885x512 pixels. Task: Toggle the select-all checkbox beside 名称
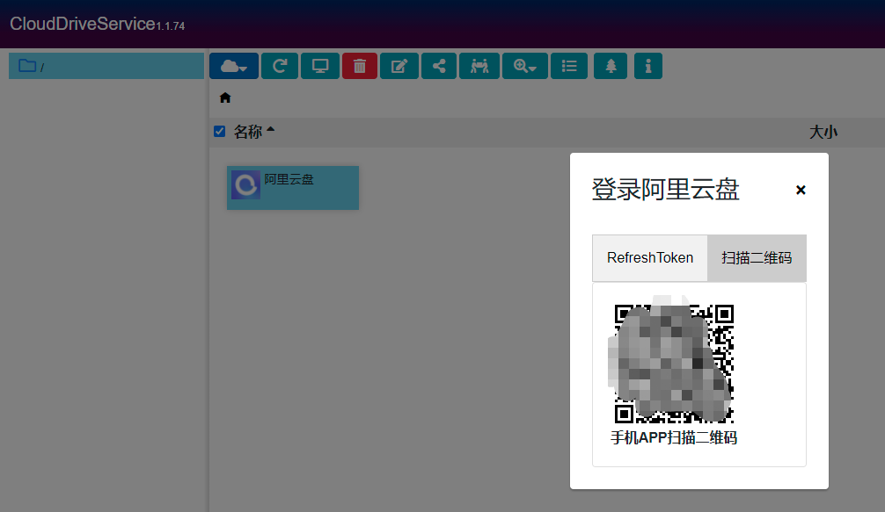pyautogui.click(x=219, y=131)
